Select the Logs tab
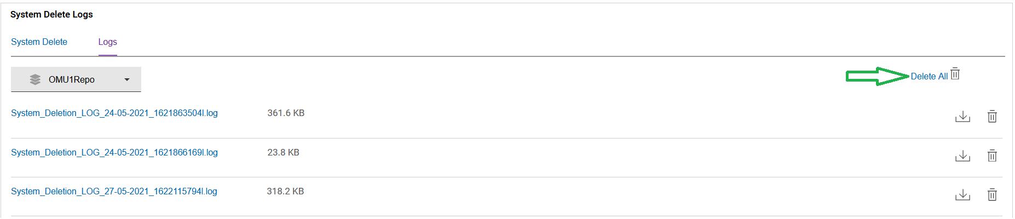 pyautogui.click(x=107, y=42)
